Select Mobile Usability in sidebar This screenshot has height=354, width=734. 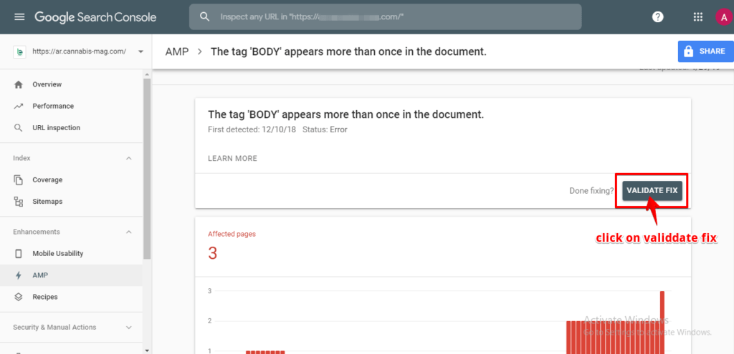(57, 254)
